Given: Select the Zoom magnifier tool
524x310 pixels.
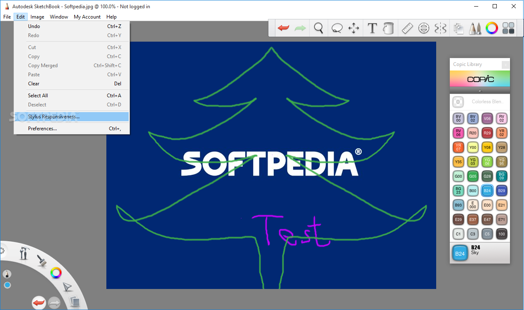Looking at the screenshot, I should click(318, 28).
